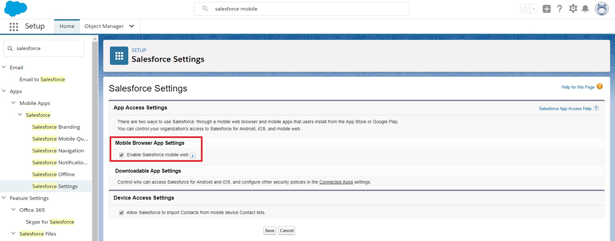615x241 pixels.
Task: Click the favorites star icon
Action: point(525,9)
